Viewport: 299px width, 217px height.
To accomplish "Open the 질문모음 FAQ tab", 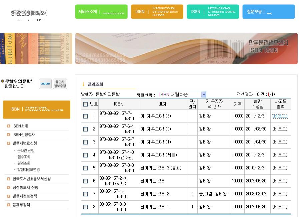I will pos(268,12).
